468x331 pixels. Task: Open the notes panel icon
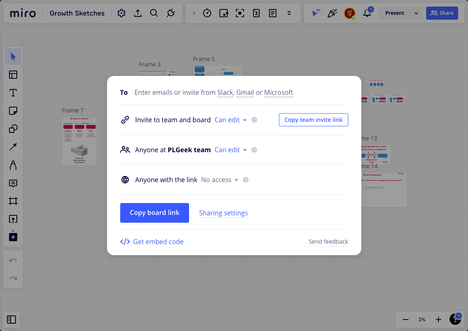point(273,13)
